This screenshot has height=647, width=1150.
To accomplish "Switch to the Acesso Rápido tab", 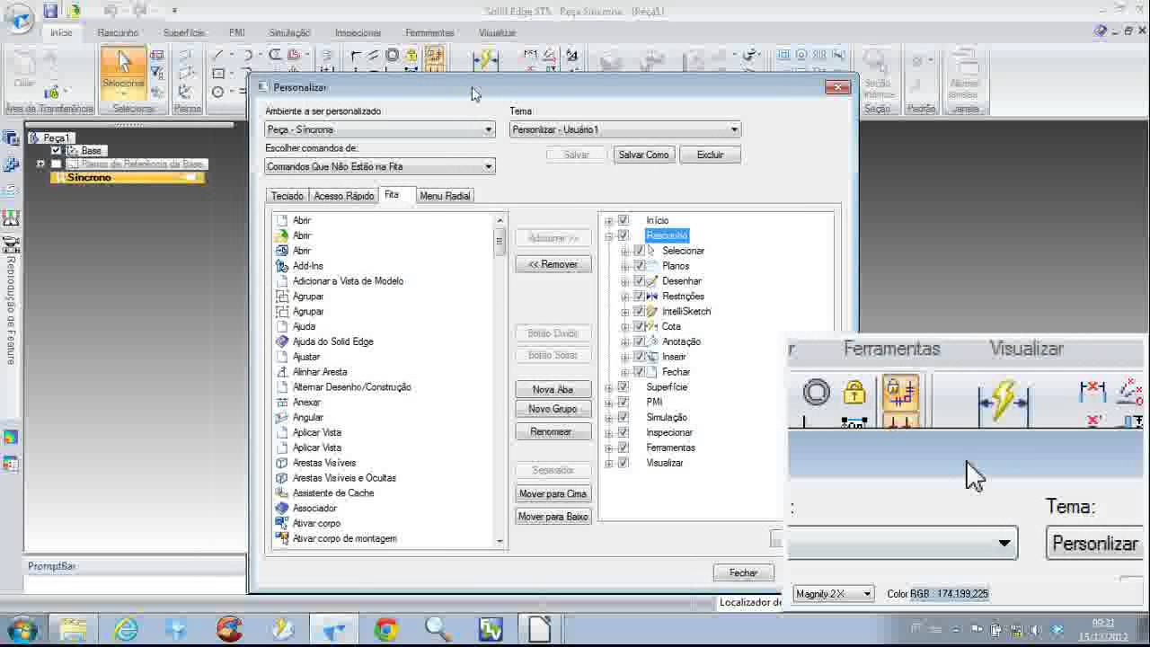I will 344,196.
